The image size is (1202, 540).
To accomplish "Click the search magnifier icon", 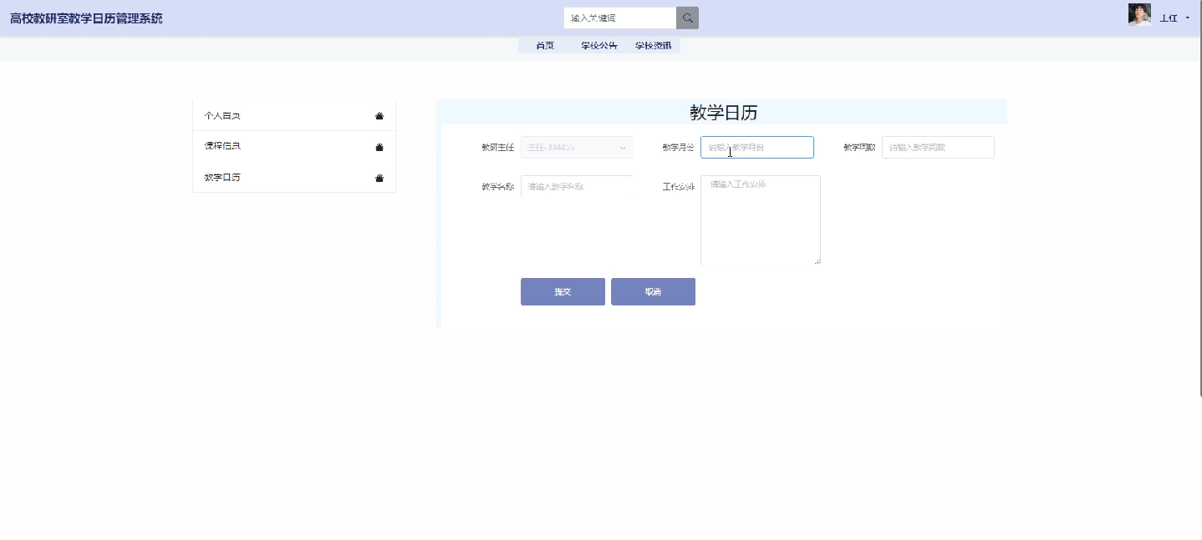I will point(686,18).
